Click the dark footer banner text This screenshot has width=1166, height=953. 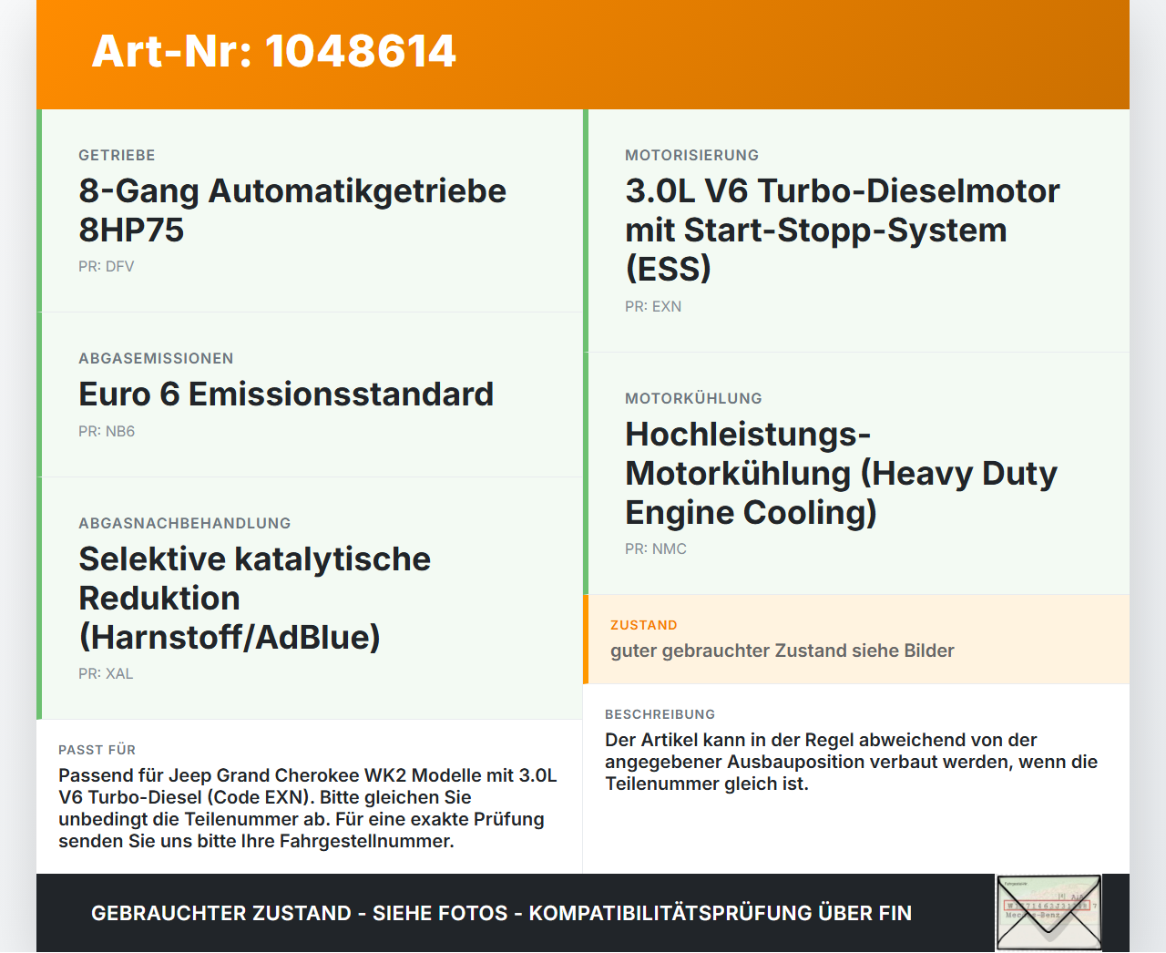coord(501,913)
